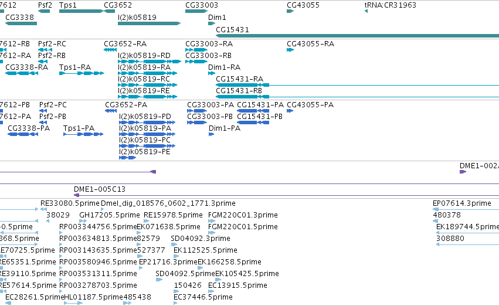Click EST EK071638.5prime
Image resolution: width=499 pixels, height=306 pixels.
click(169, 227)
